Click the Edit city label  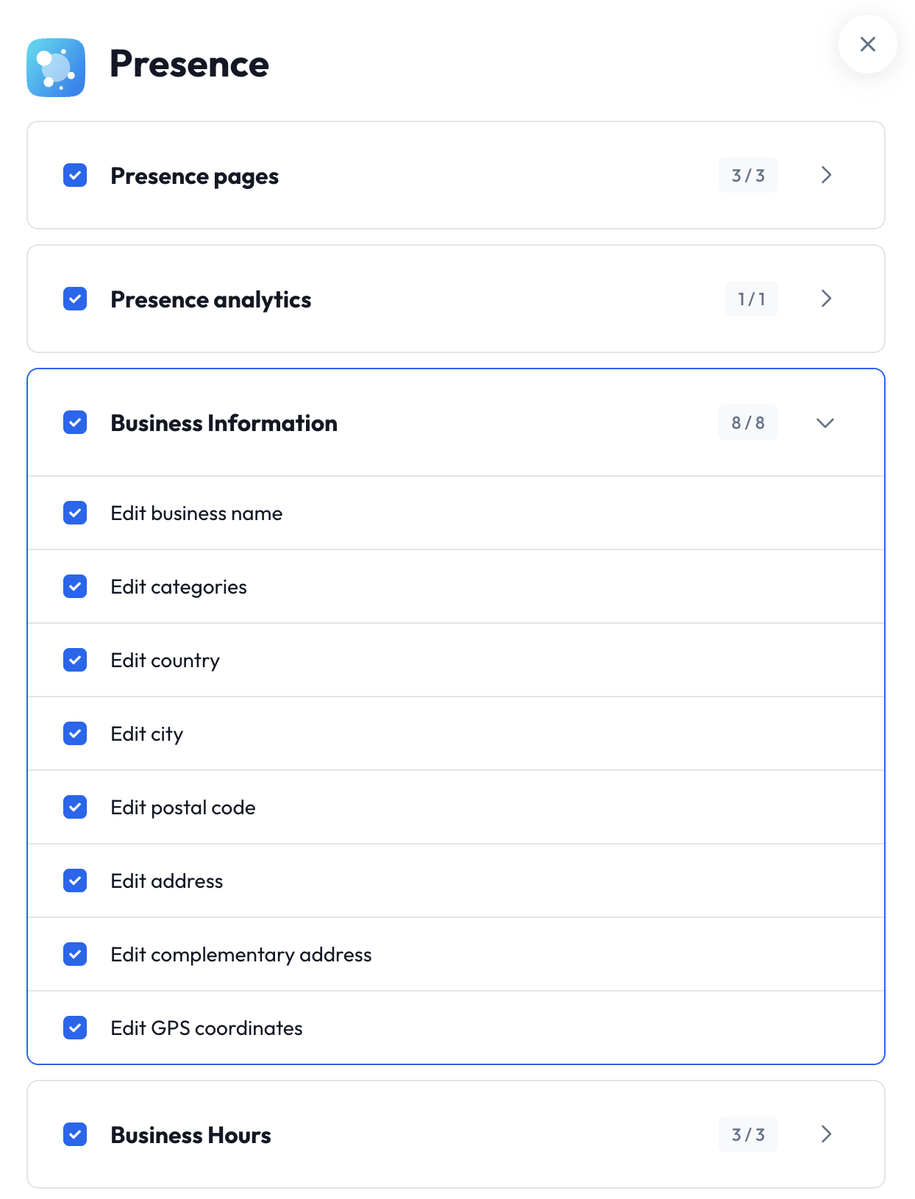pyautogui.click(x=147, y=735)
